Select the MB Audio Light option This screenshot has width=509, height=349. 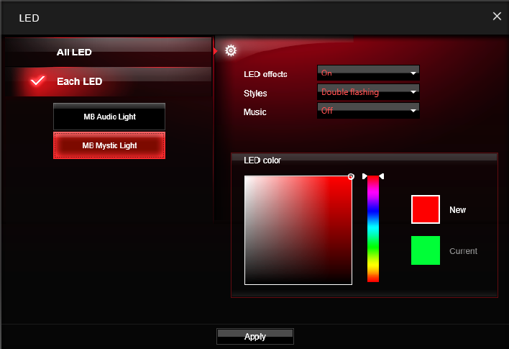coord(109,117)
